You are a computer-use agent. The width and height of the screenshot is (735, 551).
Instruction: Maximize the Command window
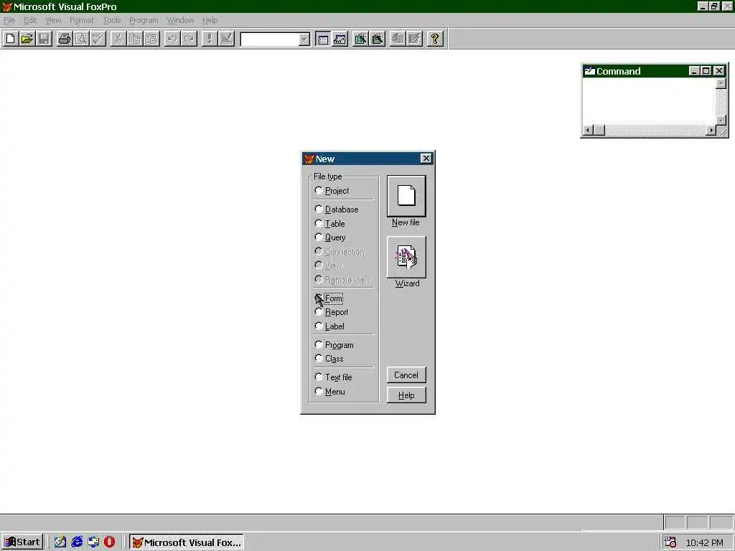pyautogui.click(x=706, y=71)
